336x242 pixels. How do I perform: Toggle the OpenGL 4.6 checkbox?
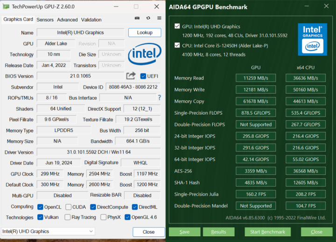click(x=127, y=217)
